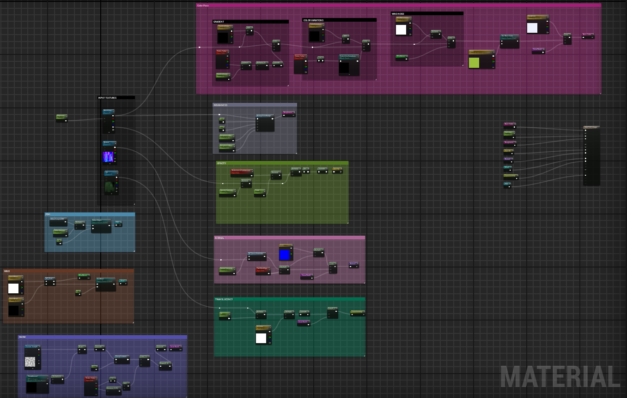
Task: Select the TRANSLUCENCY comment header
Action: [290, 299]
